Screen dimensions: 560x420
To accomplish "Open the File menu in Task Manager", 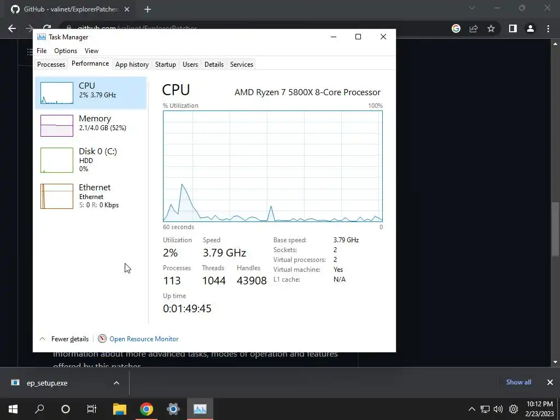I will 42,51.
